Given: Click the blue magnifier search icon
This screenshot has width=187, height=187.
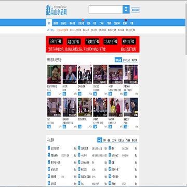Looking at the screenshot, I should click(126, 9).
